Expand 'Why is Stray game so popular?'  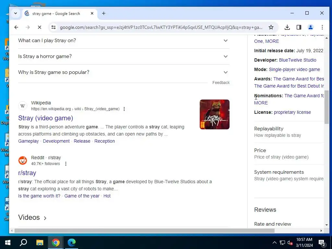coord(124,72)
